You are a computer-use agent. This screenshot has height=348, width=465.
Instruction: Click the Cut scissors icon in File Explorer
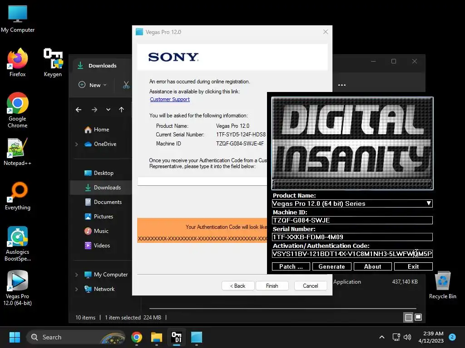click(x=126, y=85)
